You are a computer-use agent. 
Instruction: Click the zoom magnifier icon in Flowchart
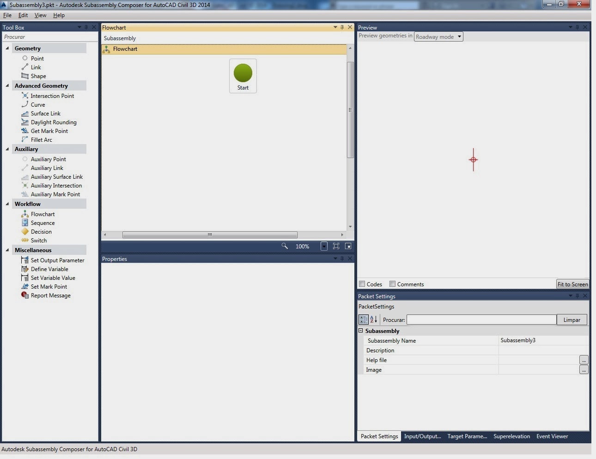[x=285, y=246]
